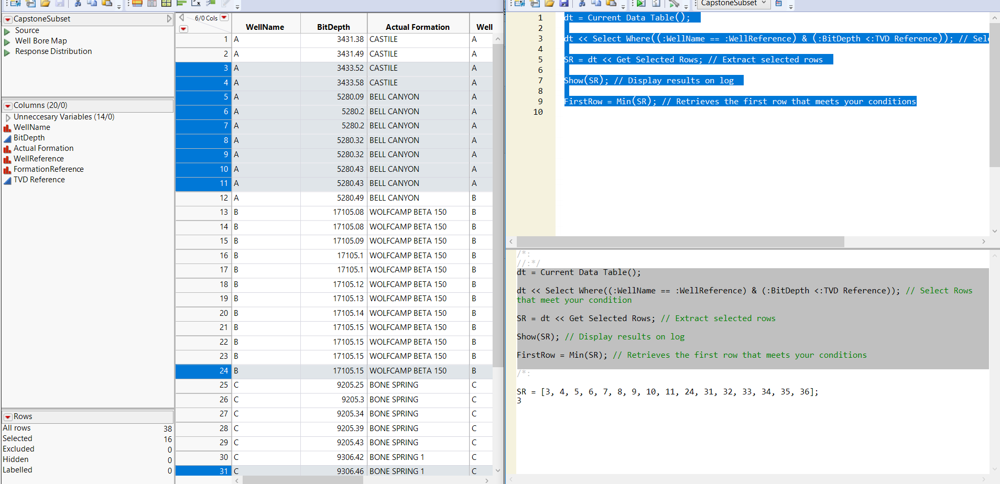Click row number 12 in the data table
The width and height of the screenshot is (1000, 484).
point(224,198)
